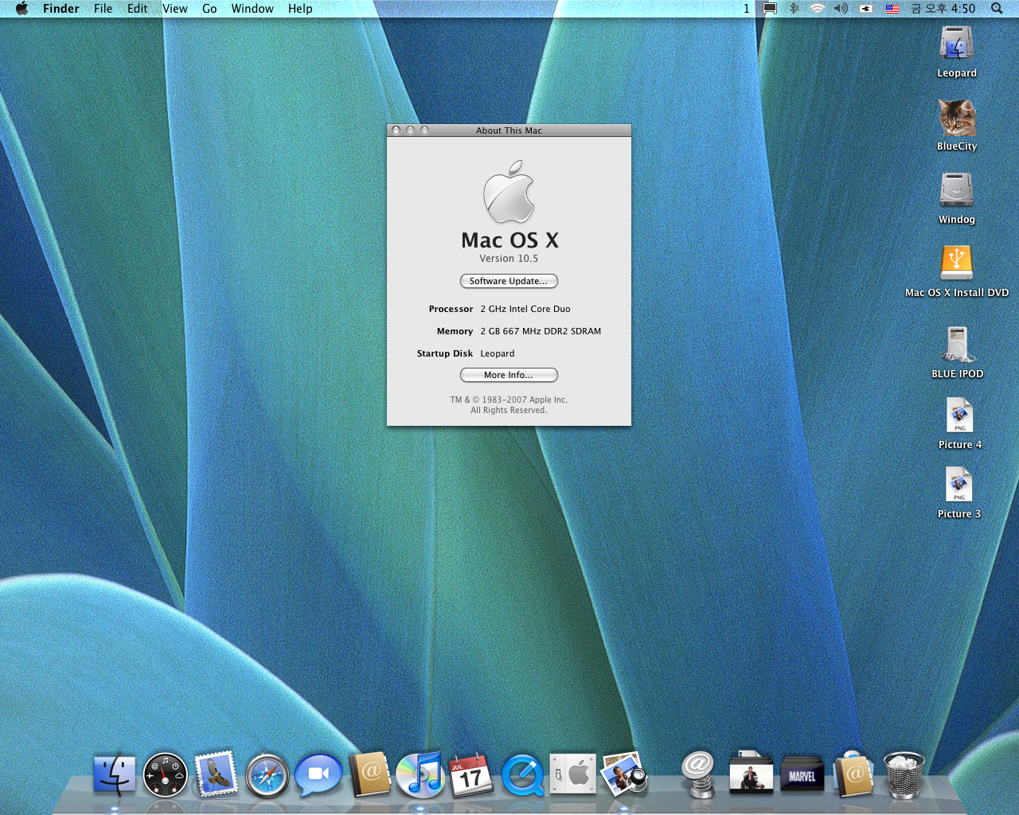Click the 2 GHz Intel Core Duo text
Image resolution: width=1019 pixels, height=815 pixels.
coord(525,309)
